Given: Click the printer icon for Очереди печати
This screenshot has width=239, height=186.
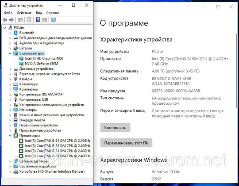Looking at the screenshot, I should pos(15,120).
